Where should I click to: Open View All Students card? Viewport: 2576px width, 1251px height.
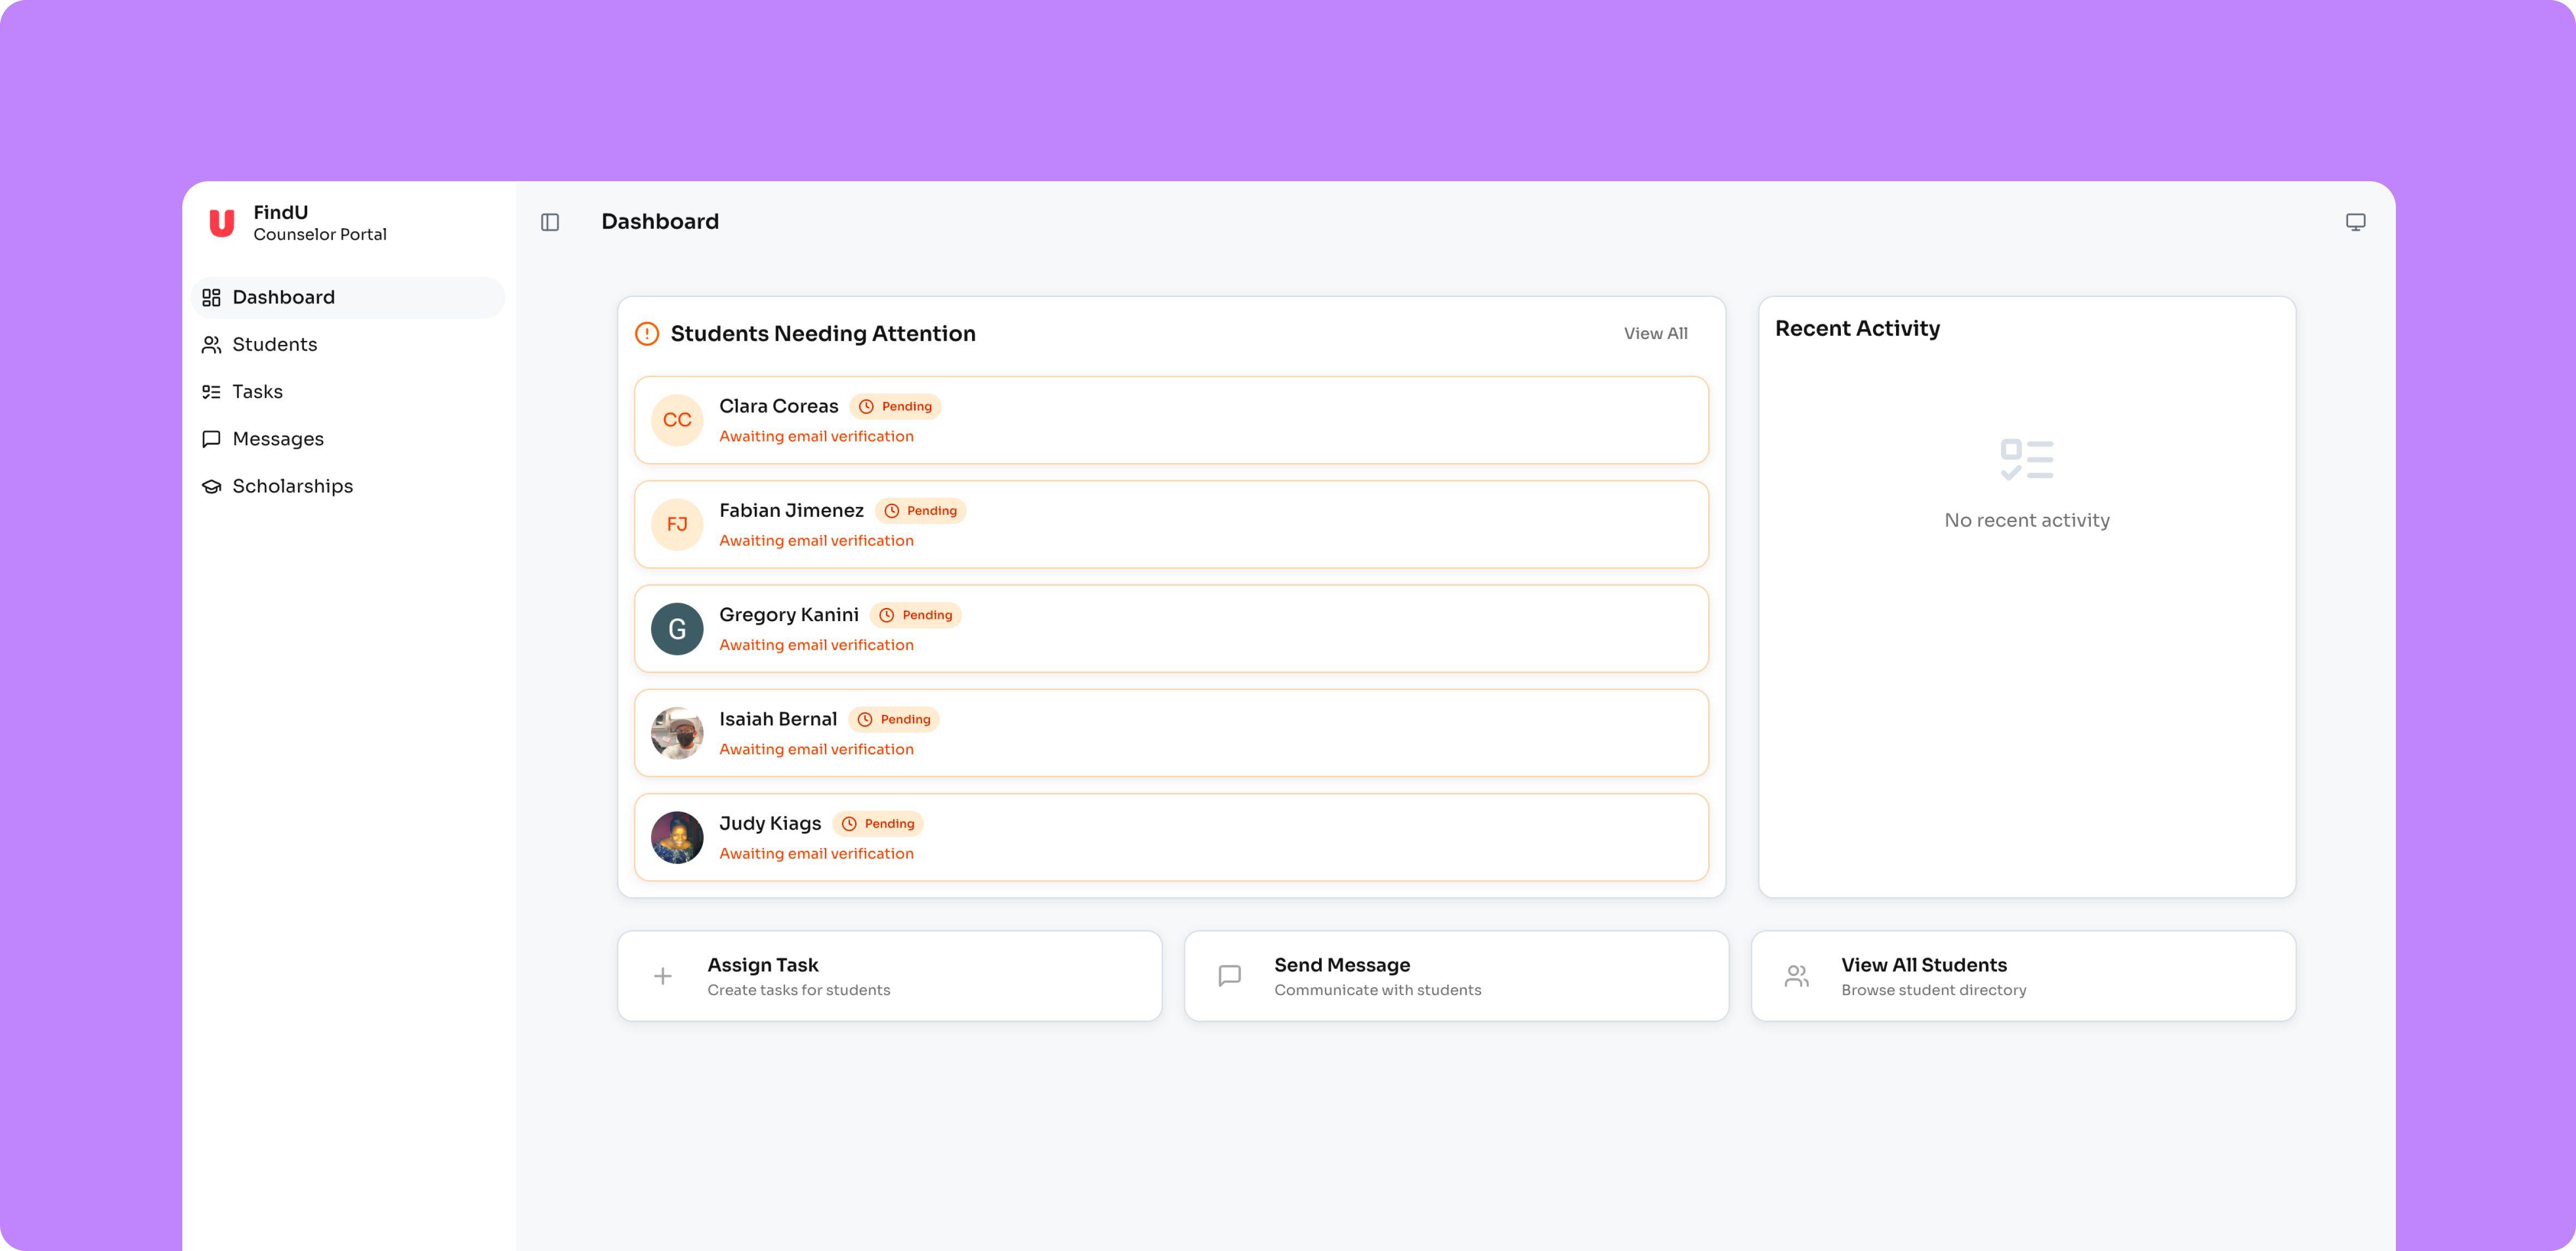pos(2022,976)
